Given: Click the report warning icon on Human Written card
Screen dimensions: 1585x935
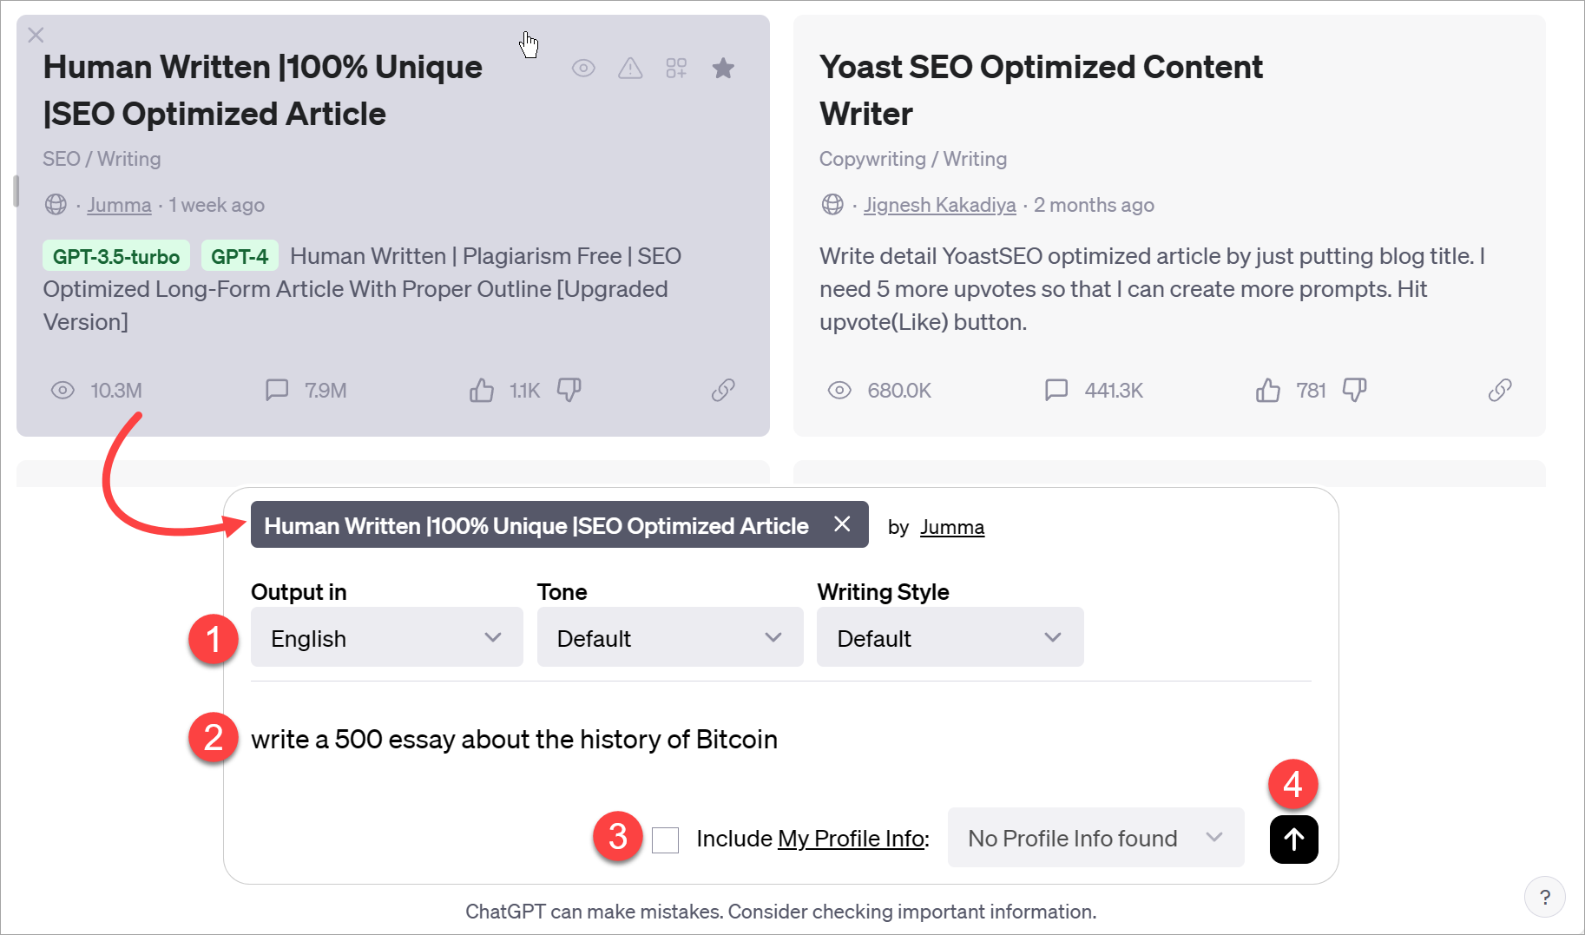Looking at the screenshot, I should tap(630, 68).
